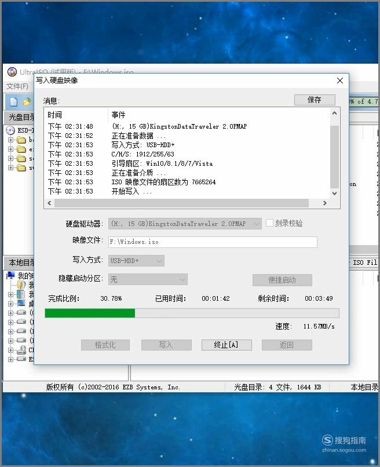The height and width of the screenshot is (467, 380).
Task: Click the Open file icon in UltraISO toolbar
Action: (27, 102)
